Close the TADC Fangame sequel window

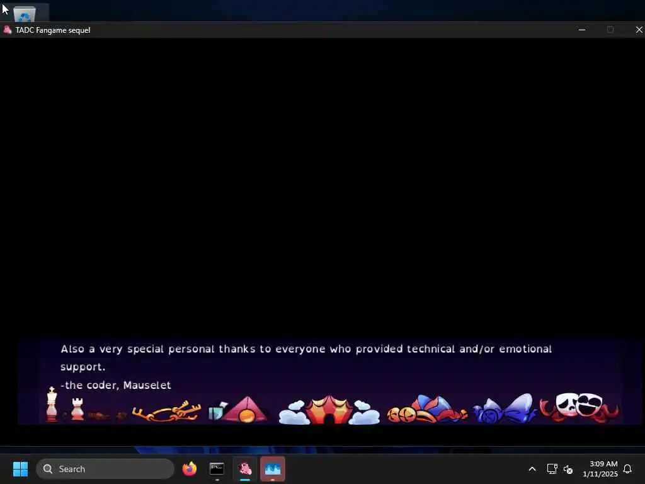point(639,30)
